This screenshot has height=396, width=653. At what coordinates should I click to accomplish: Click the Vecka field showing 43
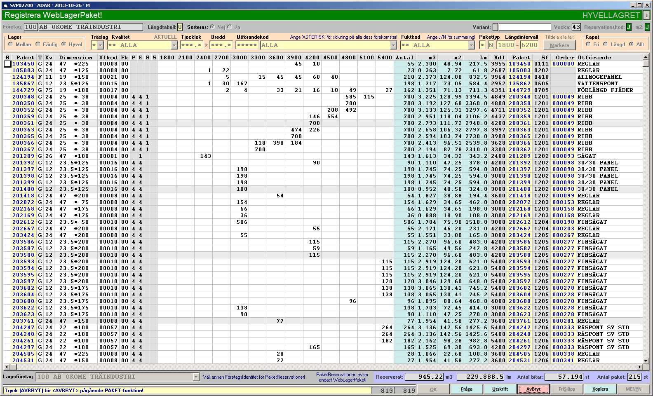point(576,27)
